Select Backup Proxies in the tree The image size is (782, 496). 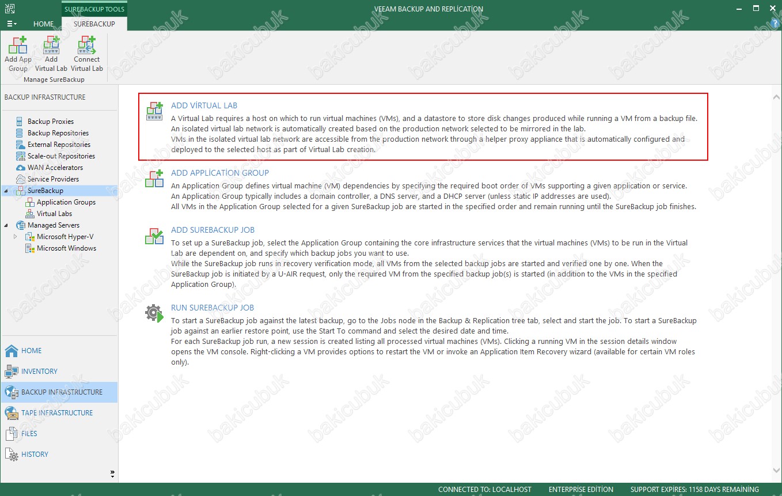pyautogui.click(x=51, y=122)
